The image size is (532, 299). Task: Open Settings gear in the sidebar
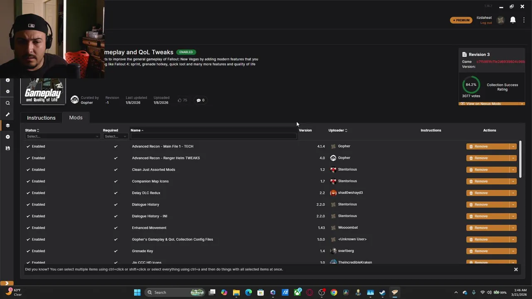7,91
